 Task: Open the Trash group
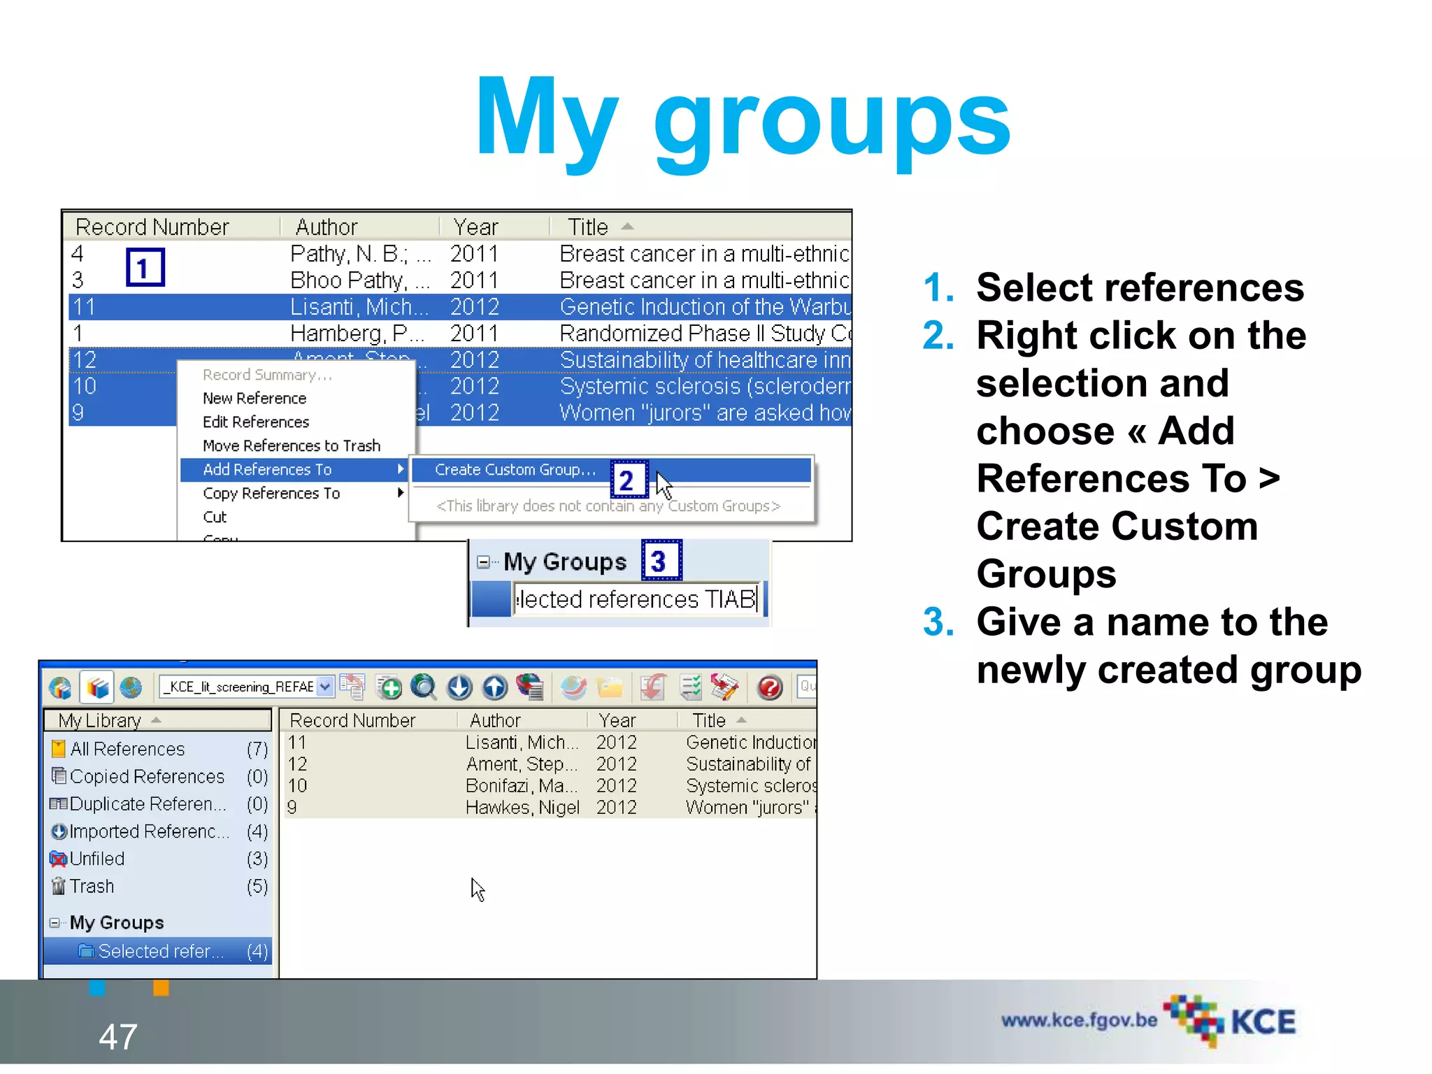coord(159,886)
